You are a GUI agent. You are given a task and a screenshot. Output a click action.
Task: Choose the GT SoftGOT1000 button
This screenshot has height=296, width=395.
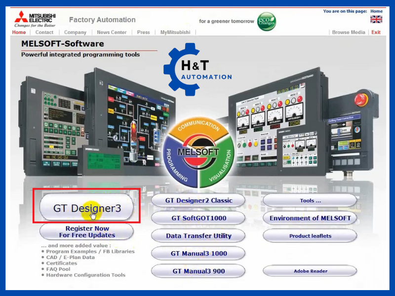pyautogui.click(x=198, y=218)
